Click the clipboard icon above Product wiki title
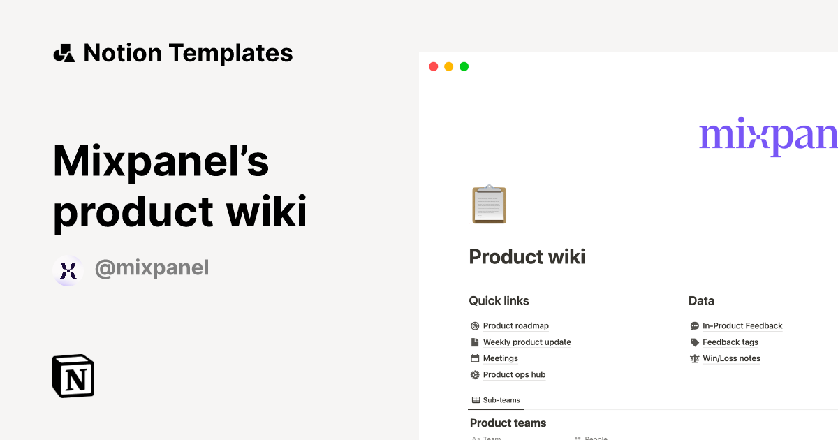Viewport: 838px width, 440px height. tap(489, 204)
